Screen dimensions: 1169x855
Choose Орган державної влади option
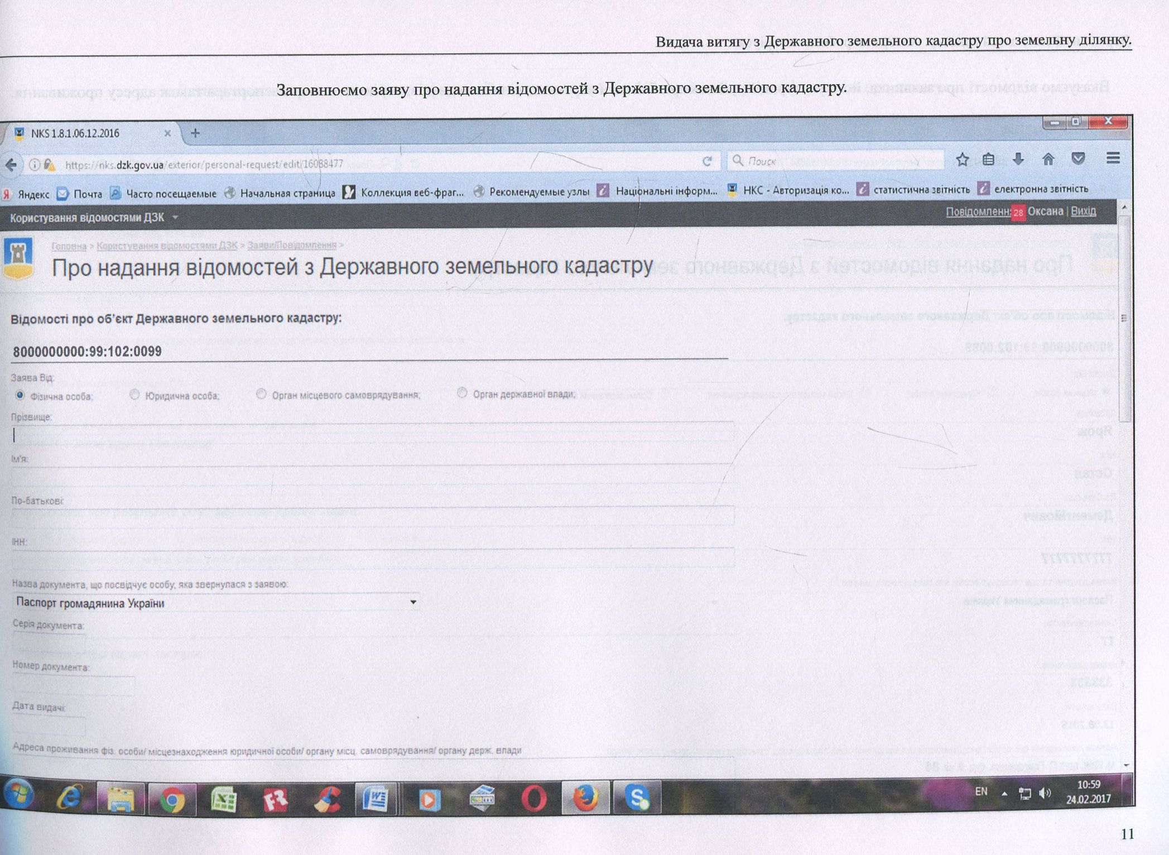click(x=462, y=393)
